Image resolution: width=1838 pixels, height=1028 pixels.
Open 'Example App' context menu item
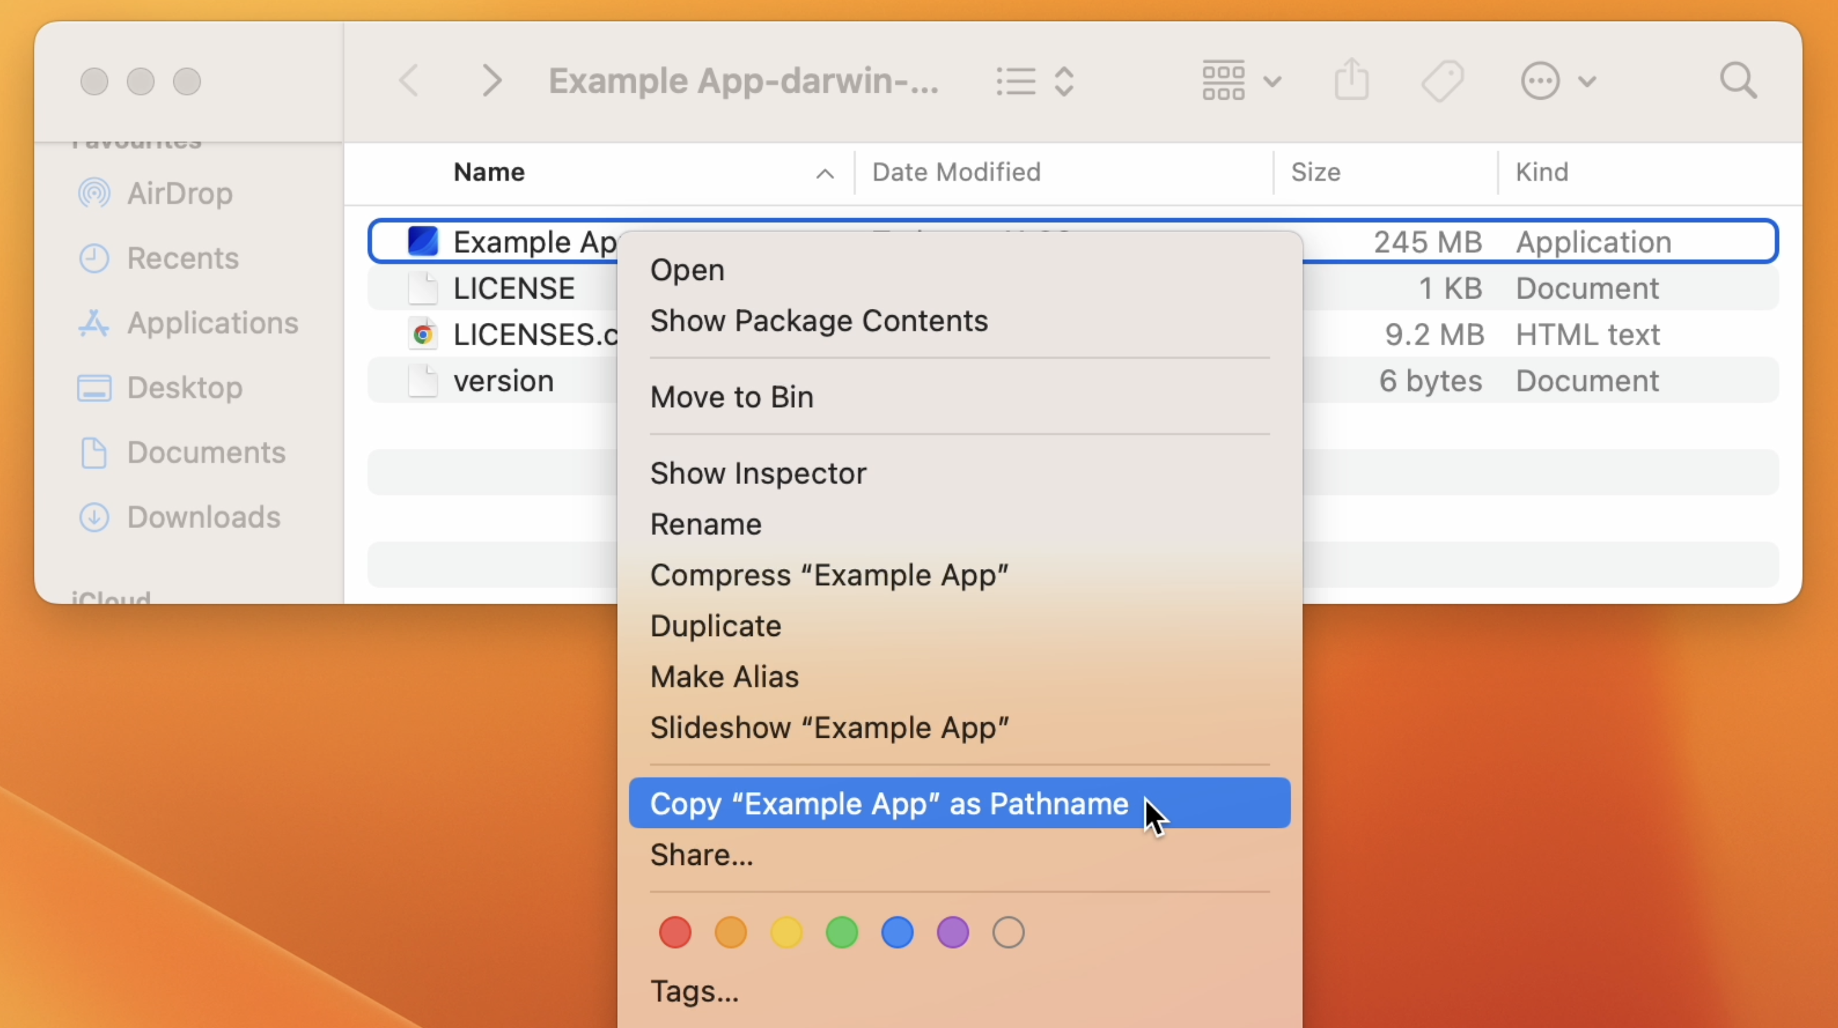(x=687, y=270)
